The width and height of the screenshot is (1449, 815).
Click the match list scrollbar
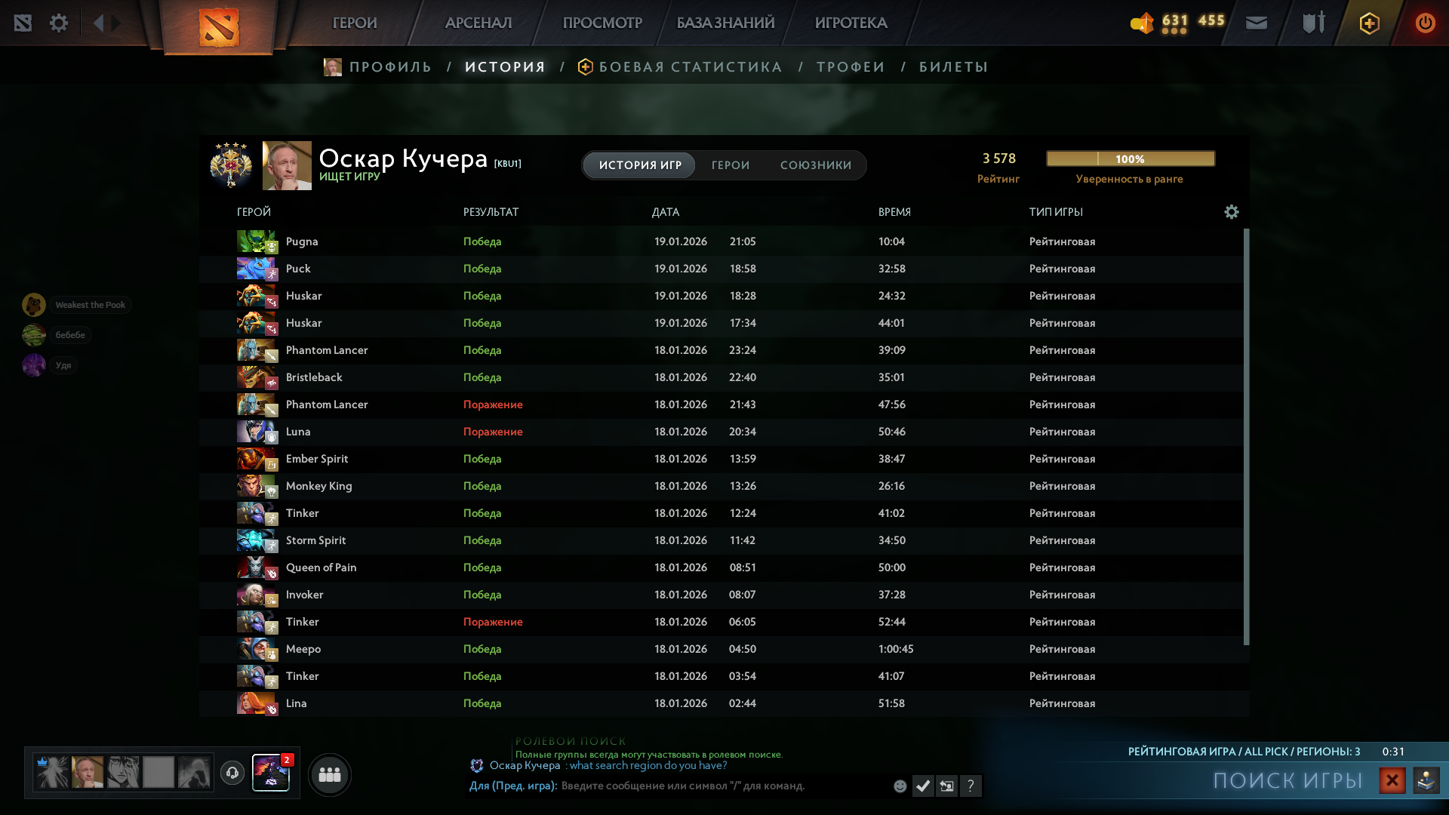click(x=1246, y=438)
